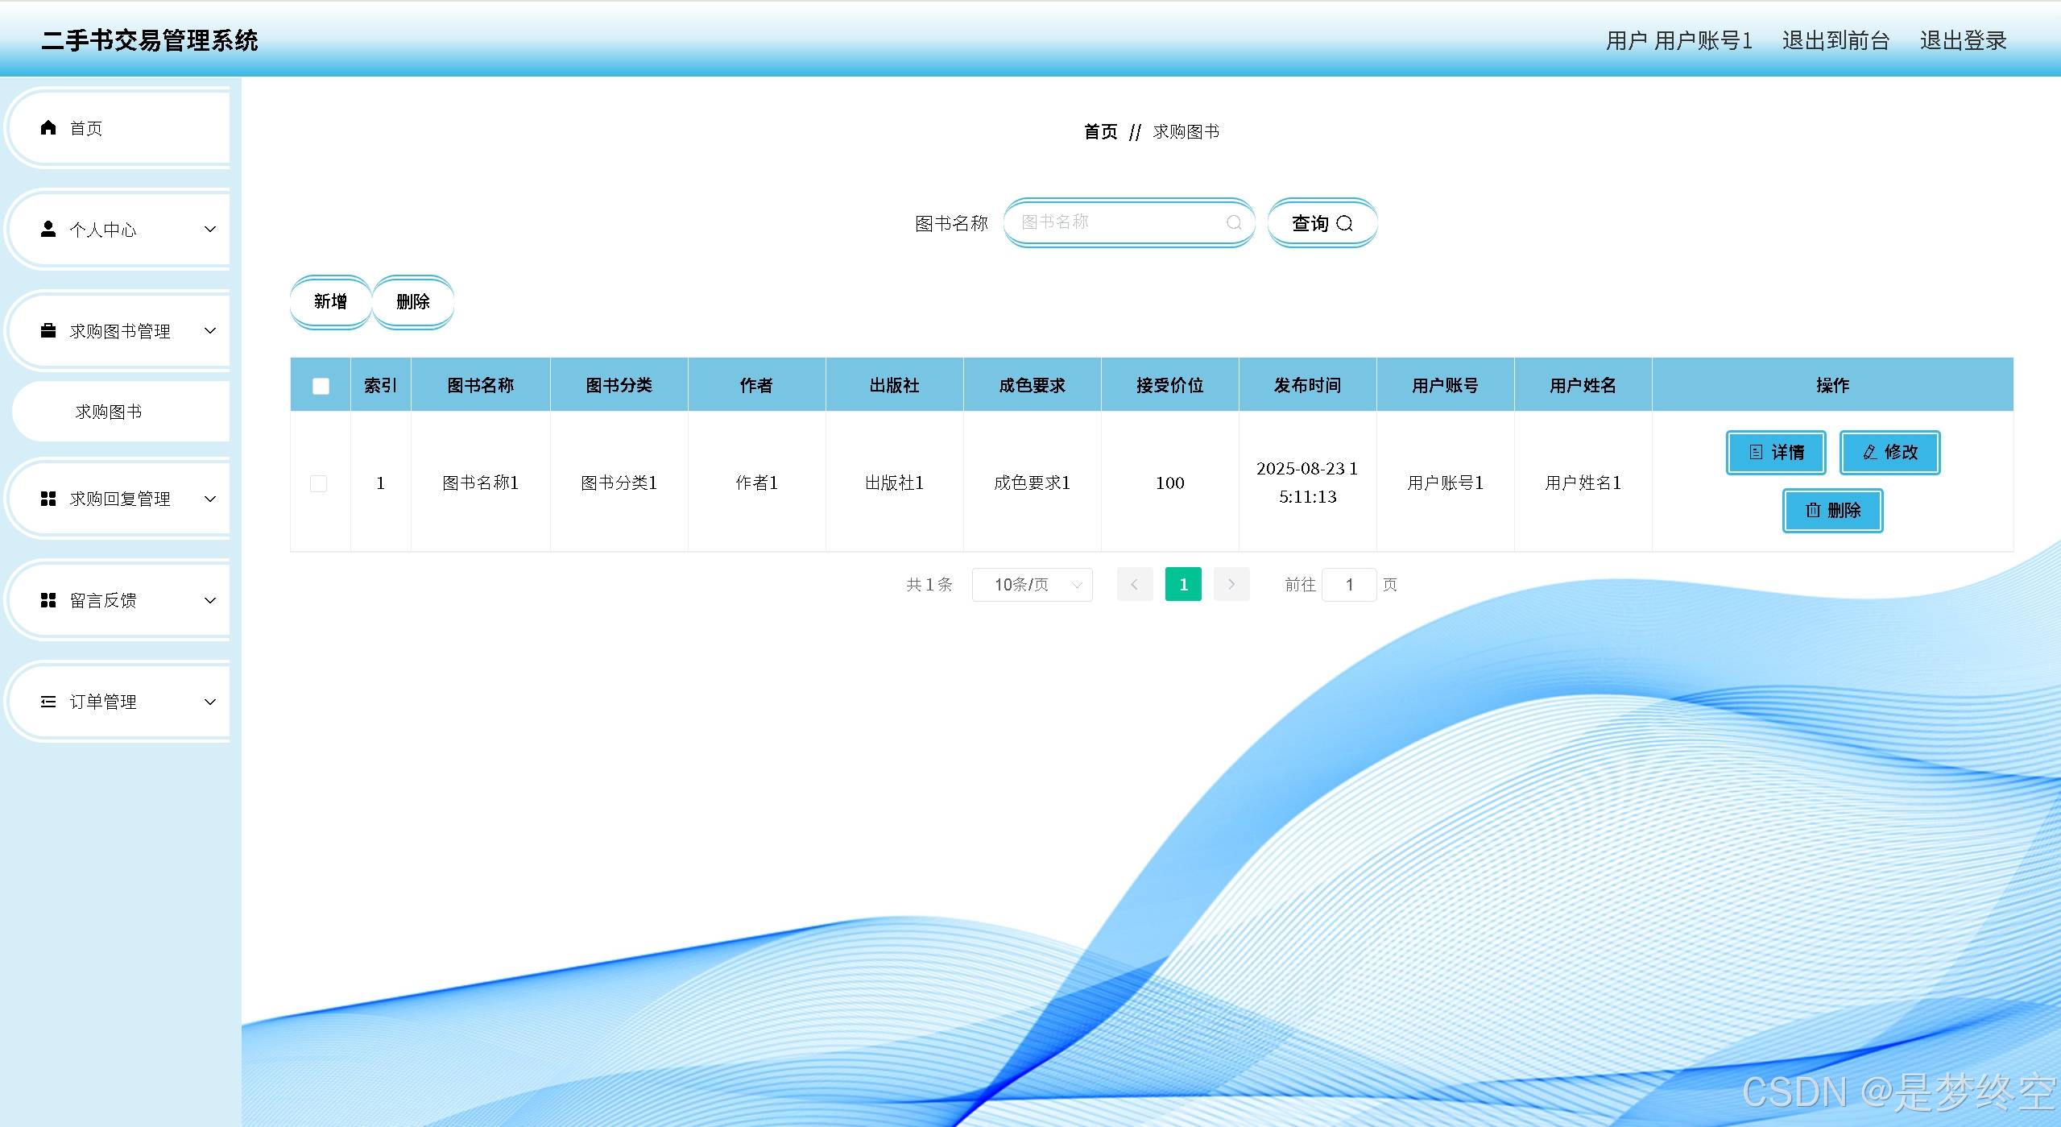Image resolution: width=2061 pixels, height=1127 pixels.
Task: Toggle the select-all checkbox in the table header
Action: tap(321, 386)
